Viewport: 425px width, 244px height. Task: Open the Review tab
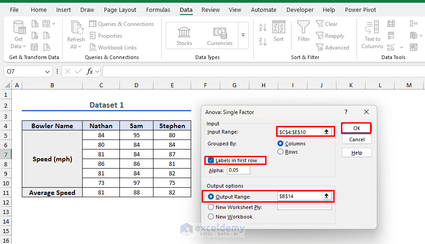pos(211,10)
